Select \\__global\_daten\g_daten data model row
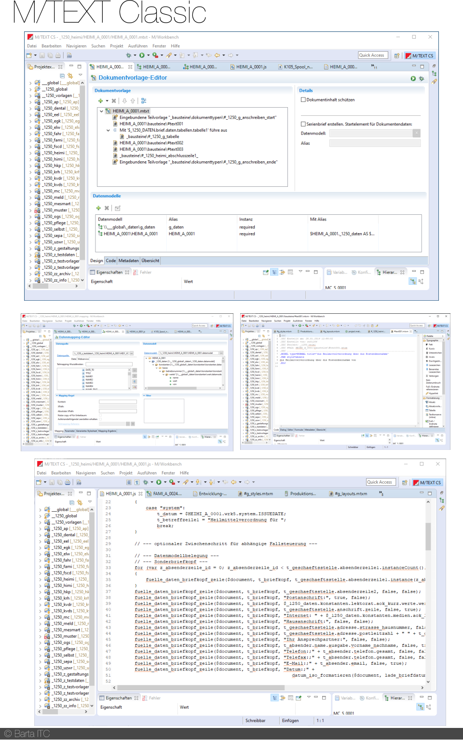Screen dimensions: 463x740 pos(259,227)
